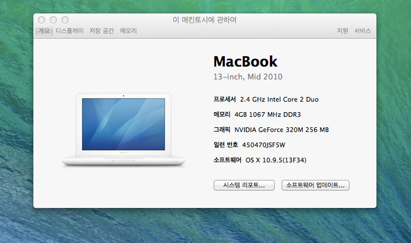The height and width of the screenshot is (243, 411).
Task: Click the large MacBook heading
Action: coord(245,62)
